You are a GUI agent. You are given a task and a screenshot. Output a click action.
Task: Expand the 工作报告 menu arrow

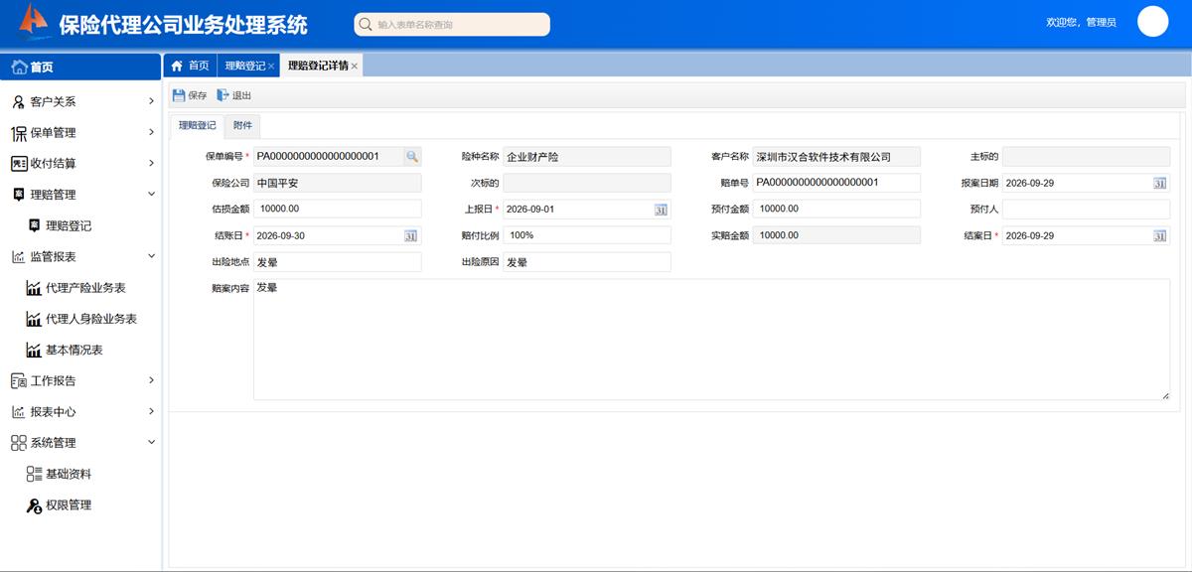(151, 380)
